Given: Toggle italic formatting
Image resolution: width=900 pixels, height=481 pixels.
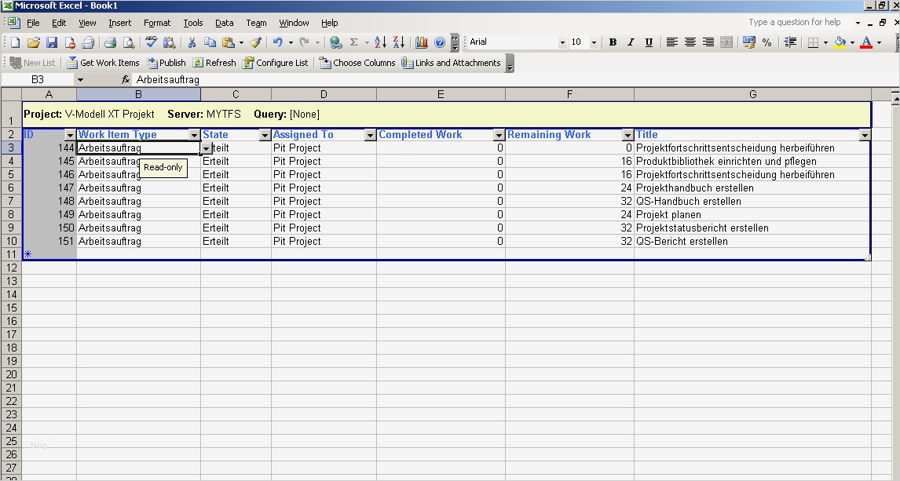Looking at the screenshot, I should tap(631, 42).
